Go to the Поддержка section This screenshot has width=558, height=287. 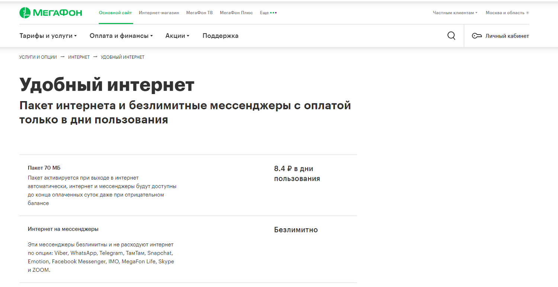[x=220, y=36]
